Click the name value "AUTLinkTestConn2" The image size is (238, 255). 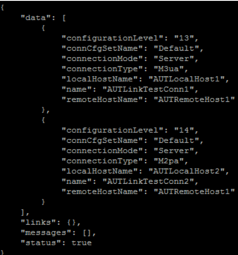click(x=148, y=182)
